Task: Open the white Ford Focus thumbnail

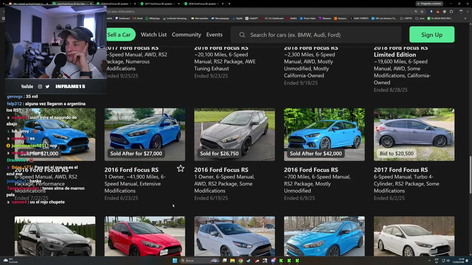Action: tap(414, 236)
